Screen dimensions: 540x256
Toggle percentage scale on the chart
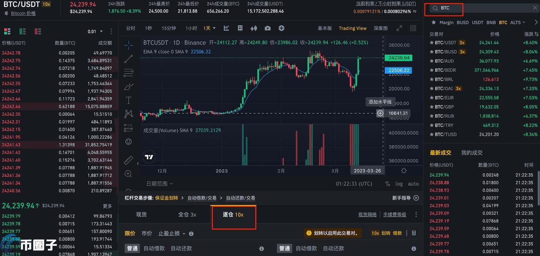click(x=387, y=183)
